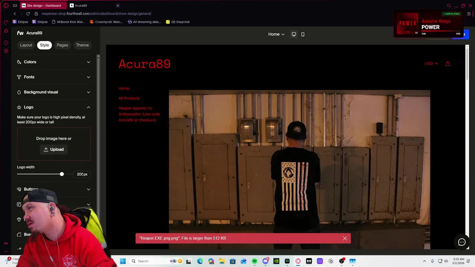This screenshot has height=267, width=475.
Task: Select the Style tab
Action: 45,45
